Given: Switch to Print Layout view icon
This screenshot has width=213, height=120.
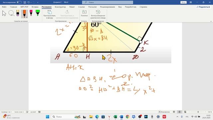Looking at the screenshot, I should pyautogui.click(x=179, y=112).
